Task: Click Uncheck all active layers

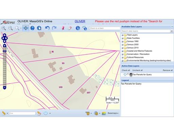Action: click(x=137, y=70)
